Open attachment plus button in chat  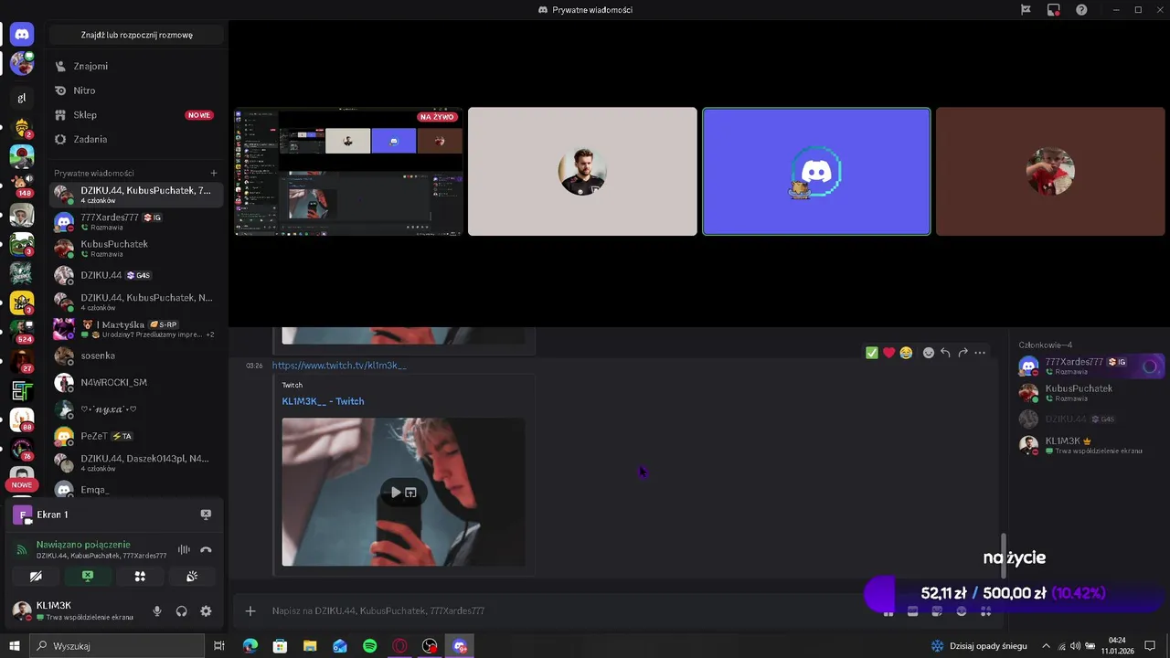250,610
